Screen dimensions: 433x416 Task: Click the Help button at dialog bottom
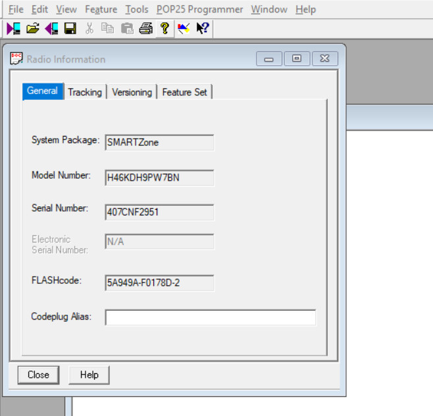[x=89, y=375]
